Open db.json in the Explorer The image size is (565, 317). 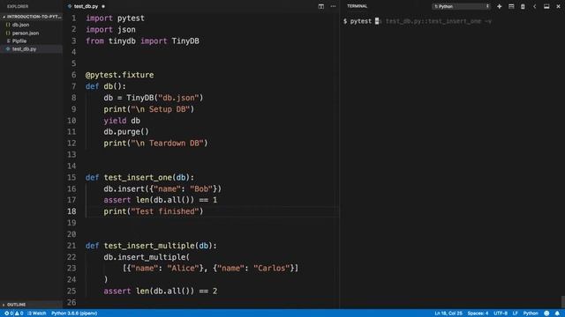tap(20, 25)
